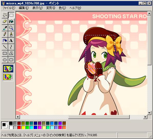Viewport: 153px width, 139px height.
Task: Click the vertical scrollbar up arrow
Action: coord(149,13)
